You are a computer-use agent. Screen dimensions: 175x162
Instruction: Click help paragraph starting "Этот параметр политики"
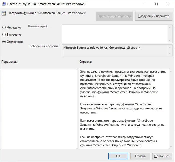click(123, 84)
